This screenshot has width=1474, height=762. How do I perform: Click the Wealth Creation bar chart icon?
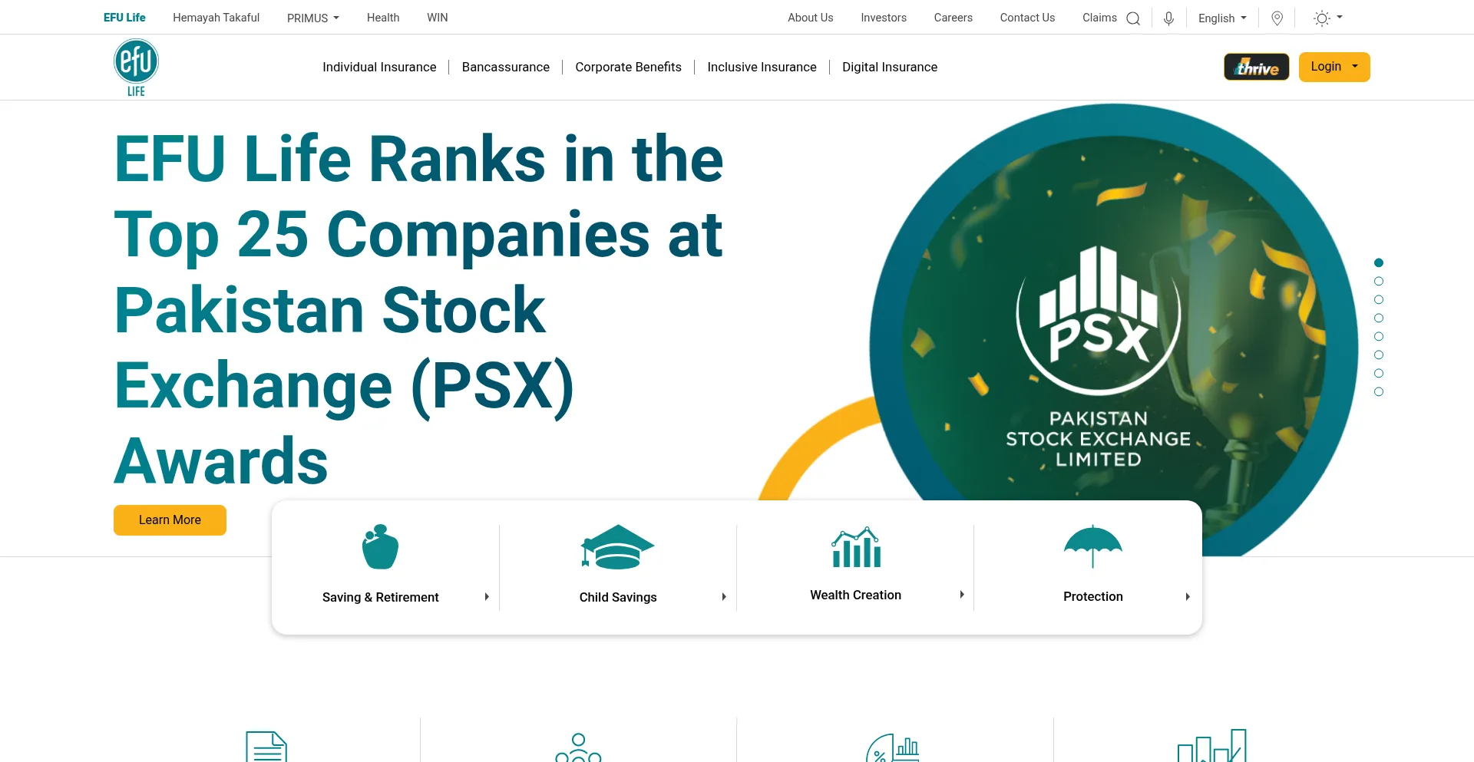[856, 547]
